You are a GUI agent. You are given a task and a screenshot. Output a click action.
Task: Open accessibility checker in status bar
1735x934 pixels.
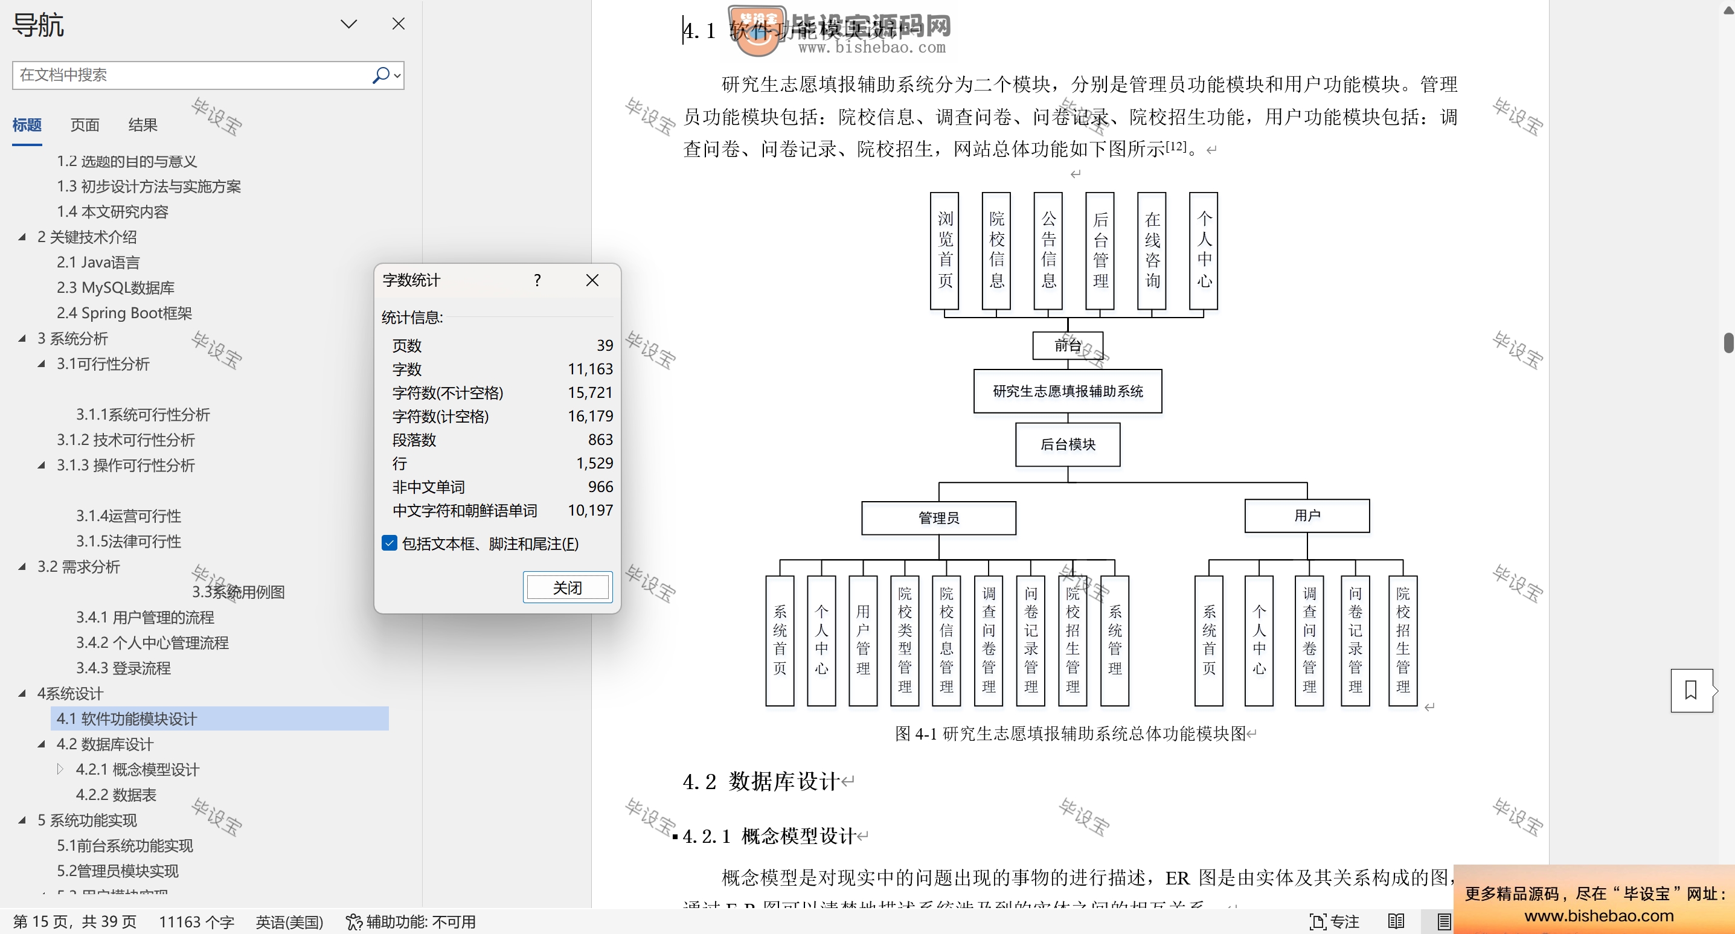(411, 921)
